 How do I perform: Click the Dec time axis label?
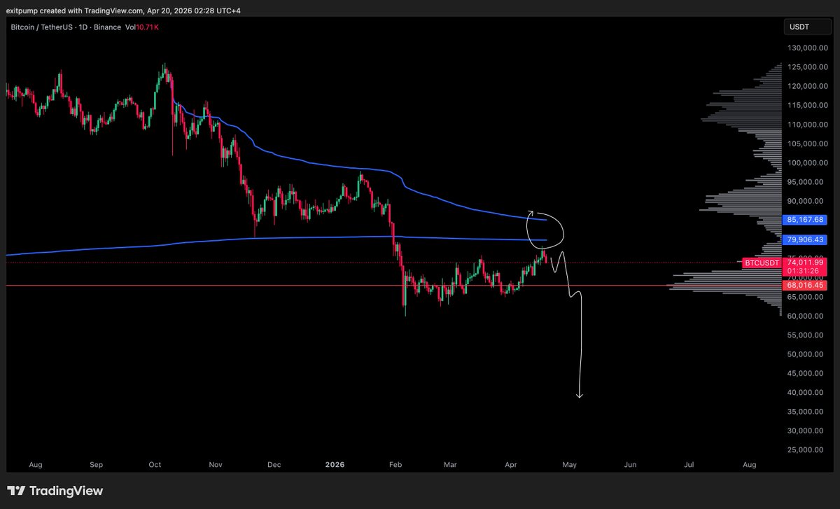point(274,464)
